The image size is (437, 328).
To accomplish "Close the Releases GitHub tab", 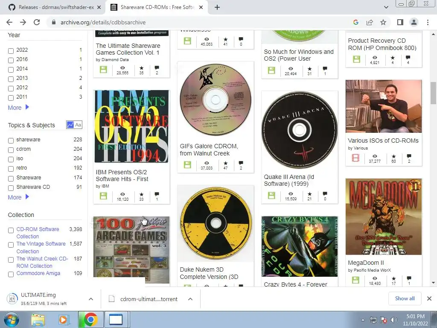I will pos(99,8).
